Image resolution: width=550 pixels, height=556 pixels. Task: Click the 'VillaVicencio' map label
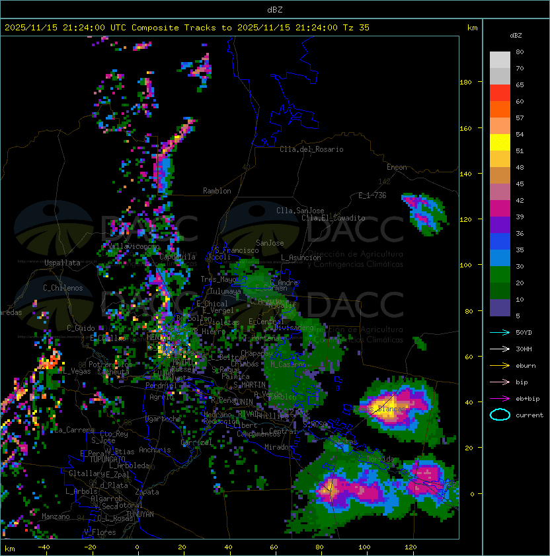(134, 246)
